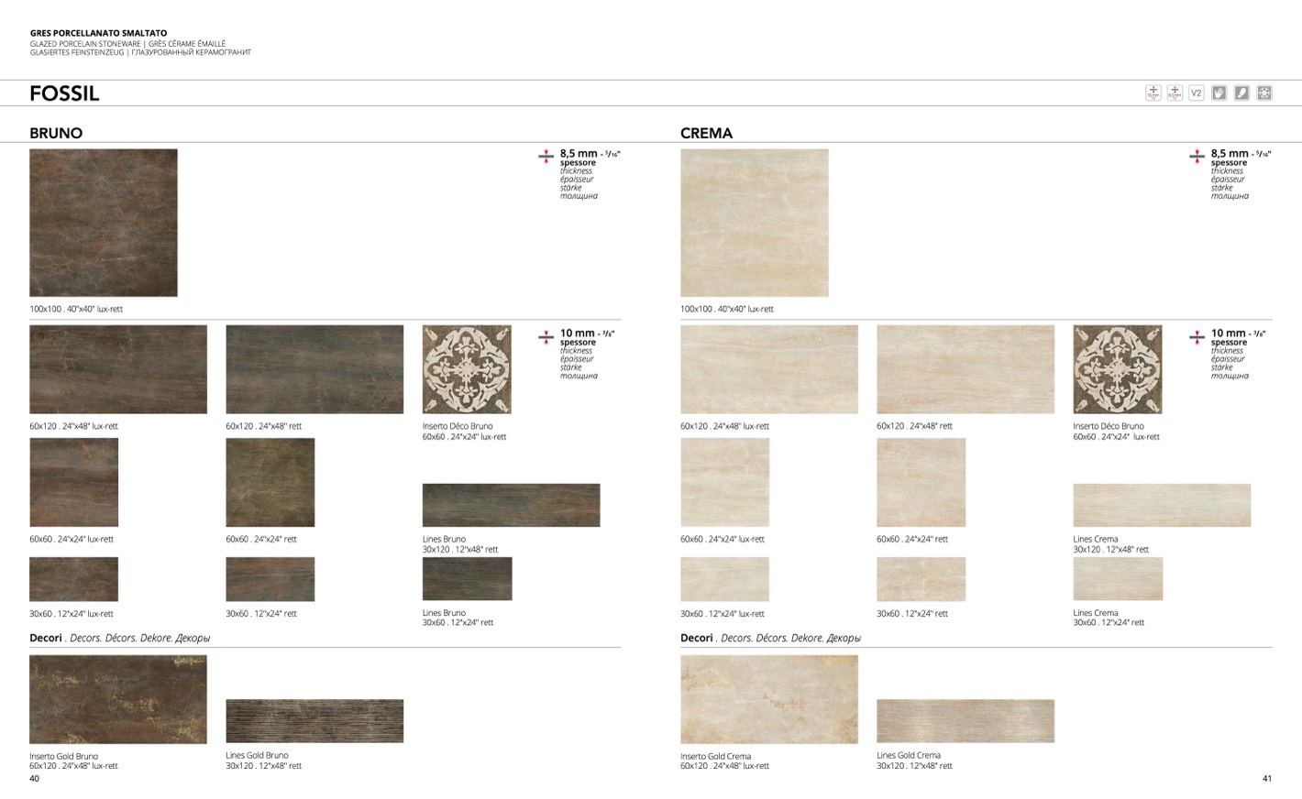Image resolution: width=1302 pixels, height=799 pixels.
Task: Click the hand icon in header
Action: (x=1219, y=93)
